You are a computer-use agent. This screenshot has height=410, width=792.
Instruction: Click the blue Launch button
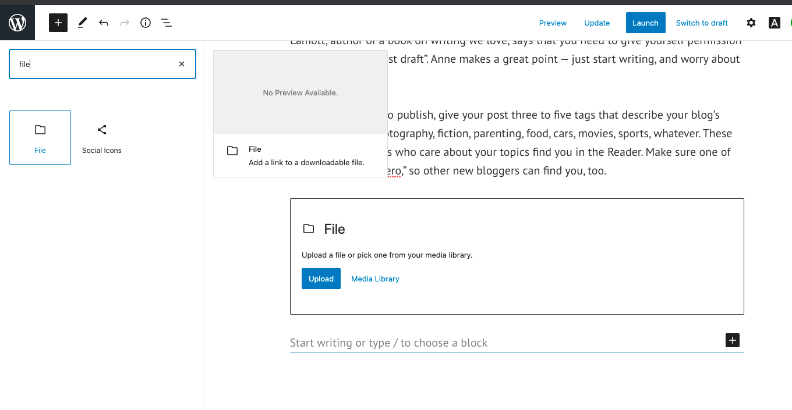(645, 23)
